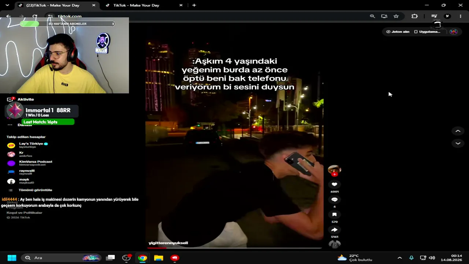Screen dimensions: 469x264
Task: Open the red app icon on taskbar
Action: 175,258
